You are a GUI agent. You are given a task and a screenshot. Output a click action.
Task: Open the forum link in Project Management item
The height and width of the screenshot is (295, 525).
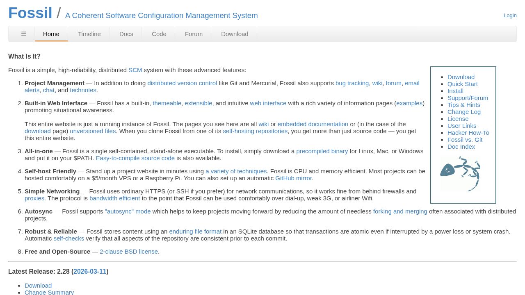(x=394, y=83)
